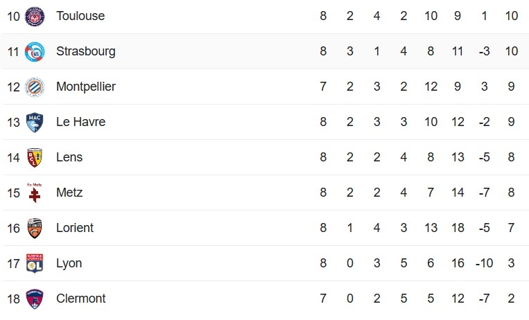The height and width of the screenshot is (320, 529).
Task: Open the Strasbourg team name link
Action: [x=85, y=51]
